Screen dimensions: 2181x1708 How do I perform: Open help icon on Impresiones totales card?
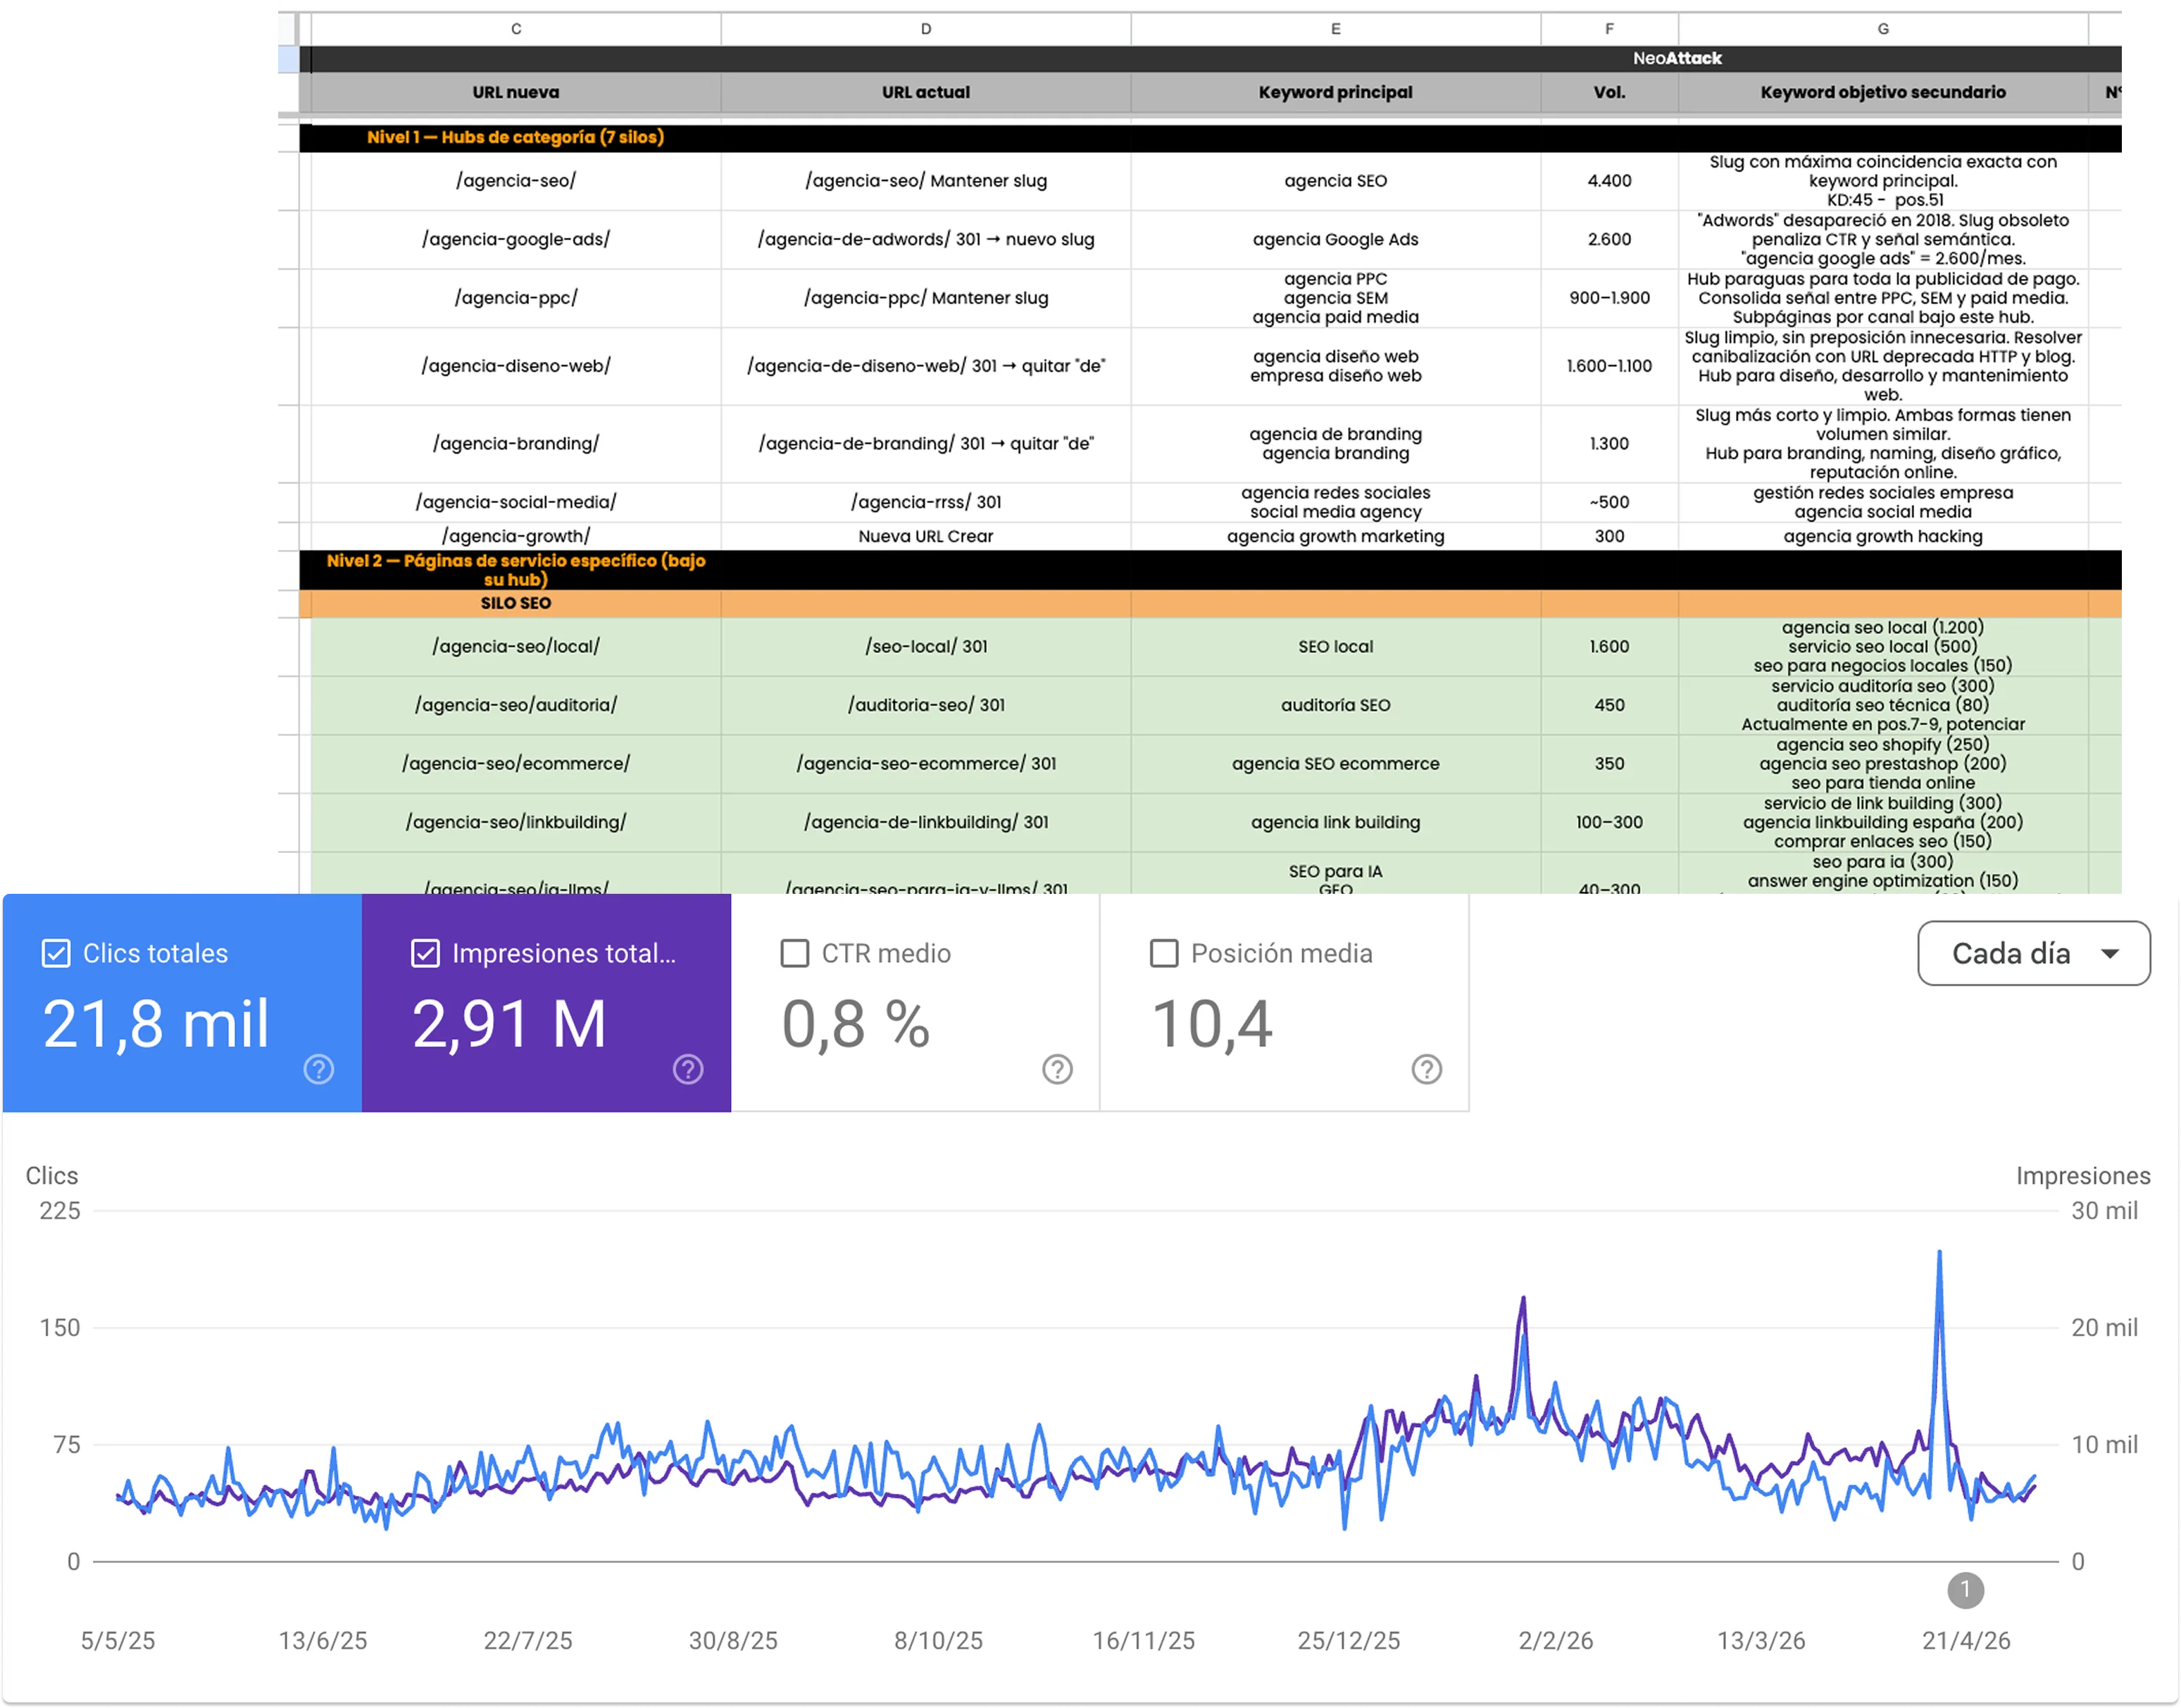(x=687, y=1069)
